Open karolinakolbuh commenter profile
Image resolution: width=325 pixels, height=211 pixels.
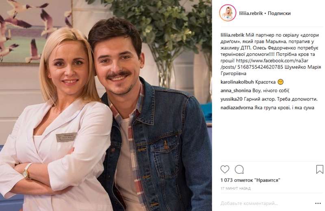pos(237,82)
